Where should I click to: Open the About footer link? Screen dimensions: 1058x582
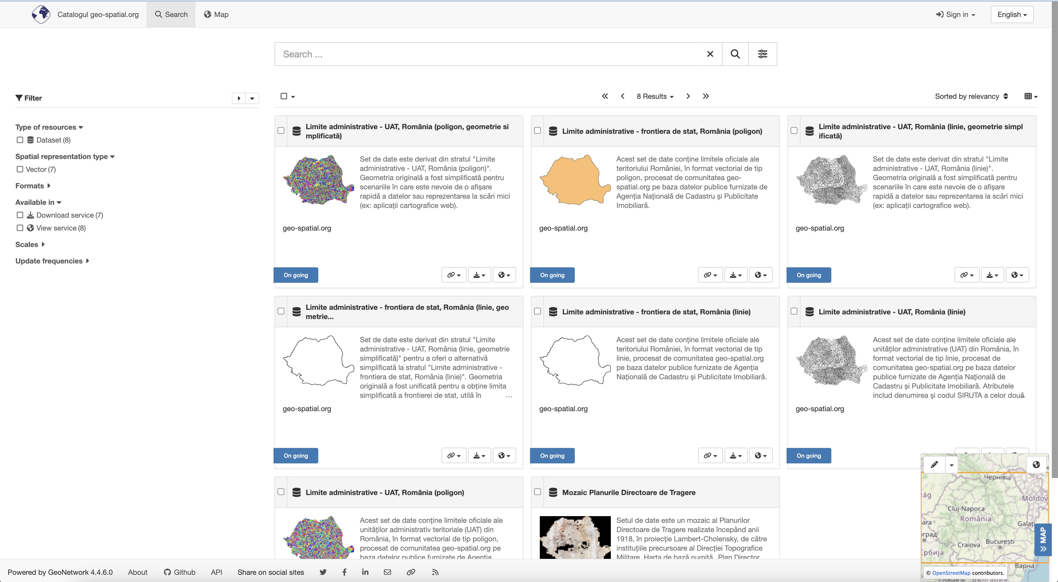coord(138,572)
